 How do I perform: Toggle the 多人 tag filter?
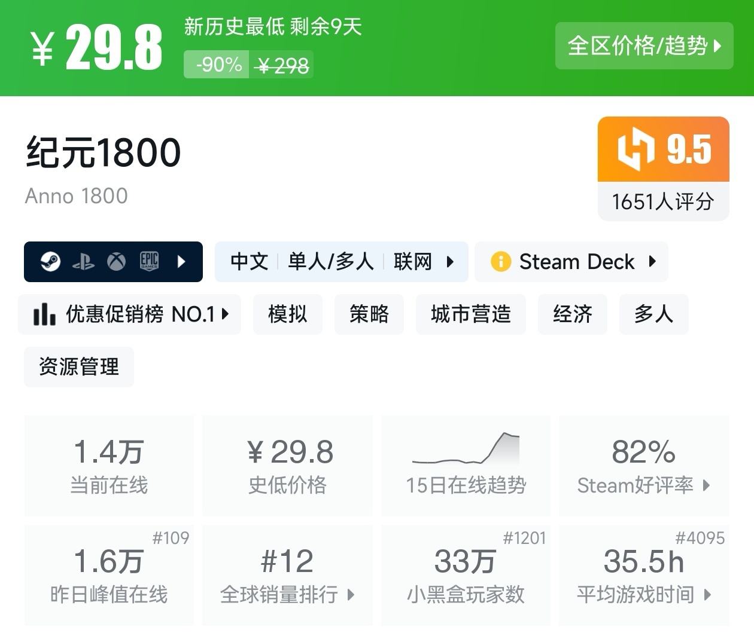[x=653, y=314]
